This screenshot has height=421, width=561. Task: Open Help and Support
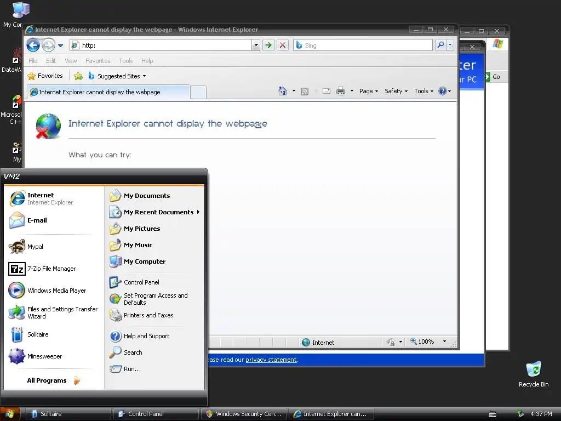click(x=154, y=336)
